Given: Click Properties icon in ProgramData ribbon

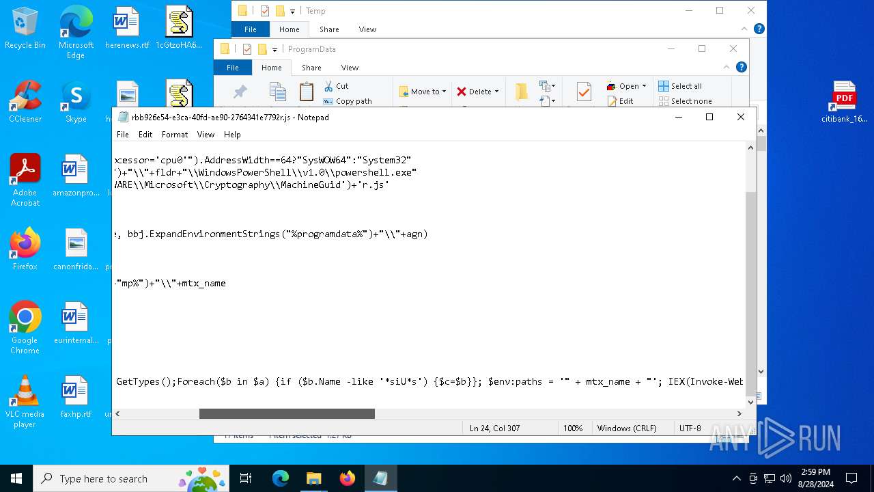Looking at the screenshot, I should coord(583,92).
